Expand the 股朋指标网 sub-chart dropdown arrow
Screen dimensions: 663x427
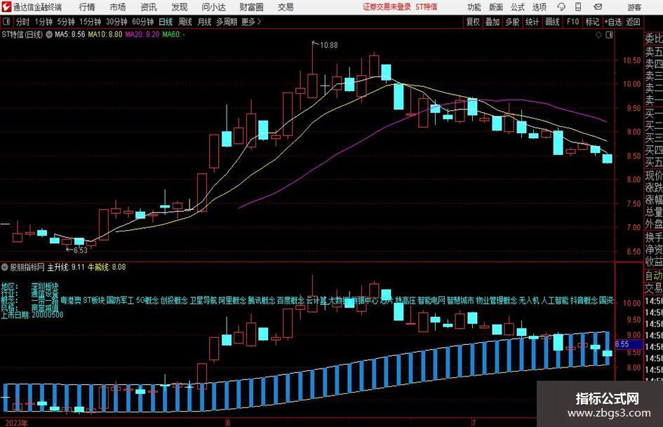click(5, 267)
